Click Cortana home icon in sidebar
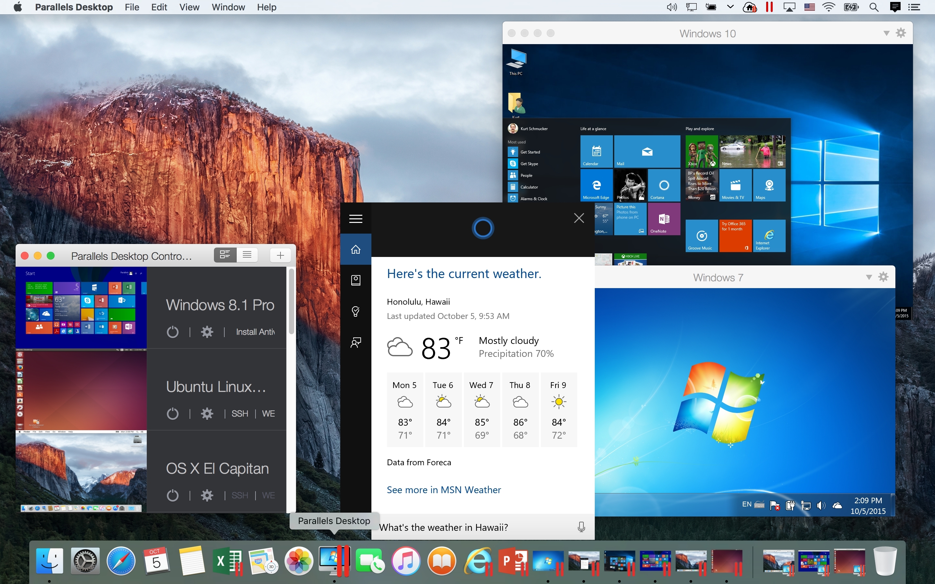 tap(355, 249)
